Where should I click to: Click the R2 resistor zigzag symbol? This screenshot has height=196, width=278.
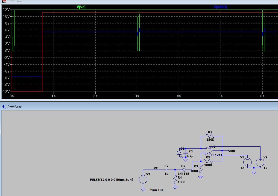(x=208, y=161)
